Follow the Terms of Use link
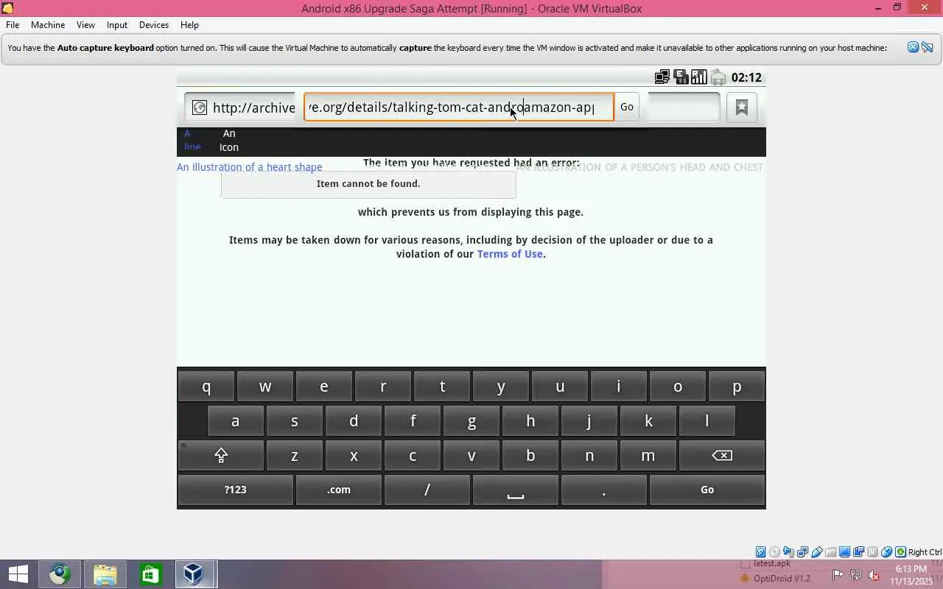 pyautogui.click(x=510, y=254)
